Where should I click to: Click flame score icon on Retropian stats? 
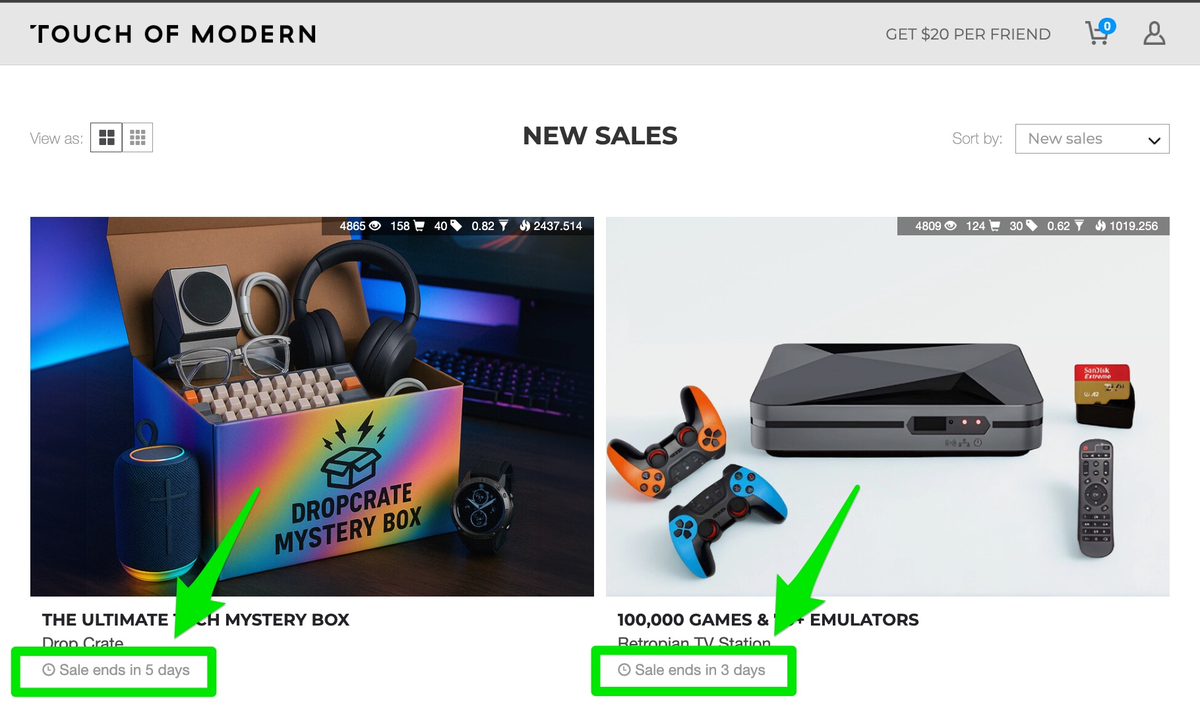[x=1100, y=225]
